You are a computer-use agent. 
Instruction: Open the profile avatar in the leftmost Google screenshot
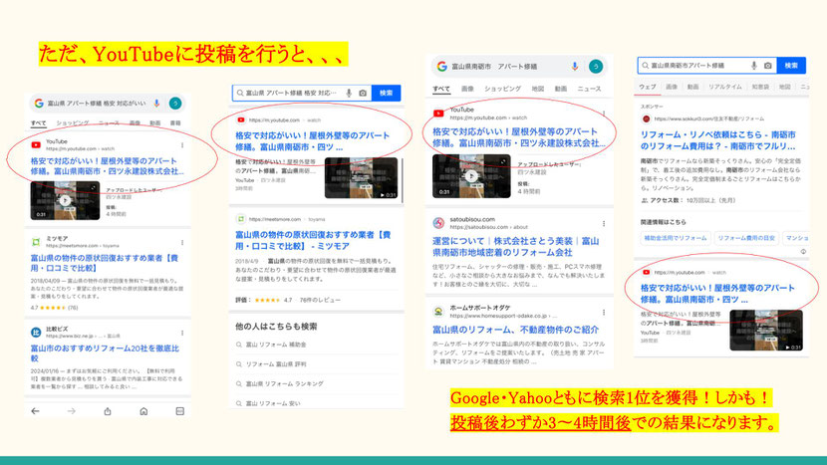tap(175, 104)
